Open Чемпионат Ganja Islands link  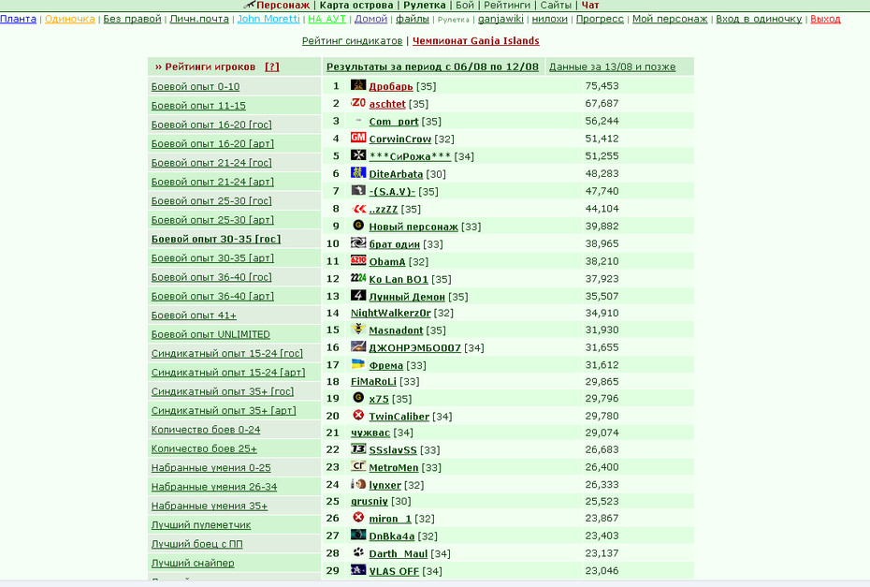[x=475, y=41]
